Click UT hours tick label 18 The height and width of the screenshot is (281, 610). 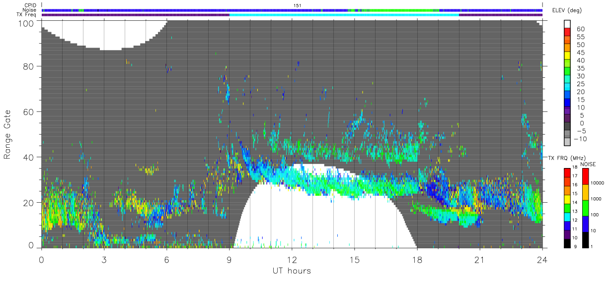417,259
